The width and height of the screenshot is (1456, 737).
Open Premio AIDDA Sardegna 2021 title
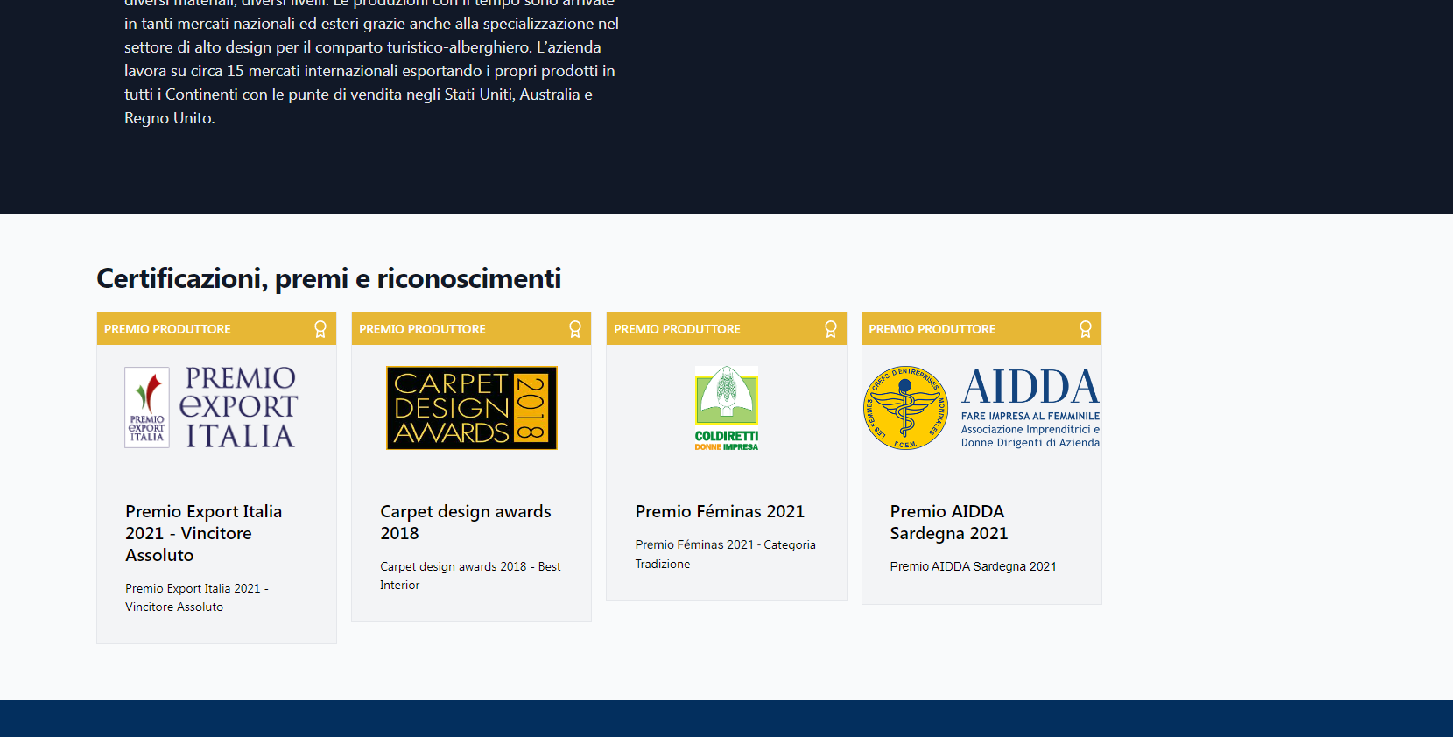[x=949, y=523]
